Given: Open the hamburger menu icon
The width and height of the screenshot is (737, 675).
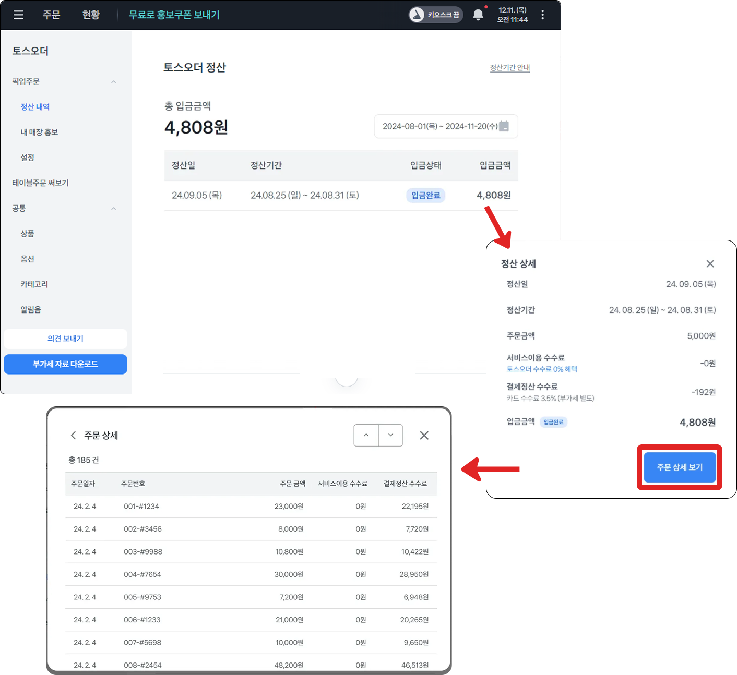Looking at the screenshot, I should point(18,15).
